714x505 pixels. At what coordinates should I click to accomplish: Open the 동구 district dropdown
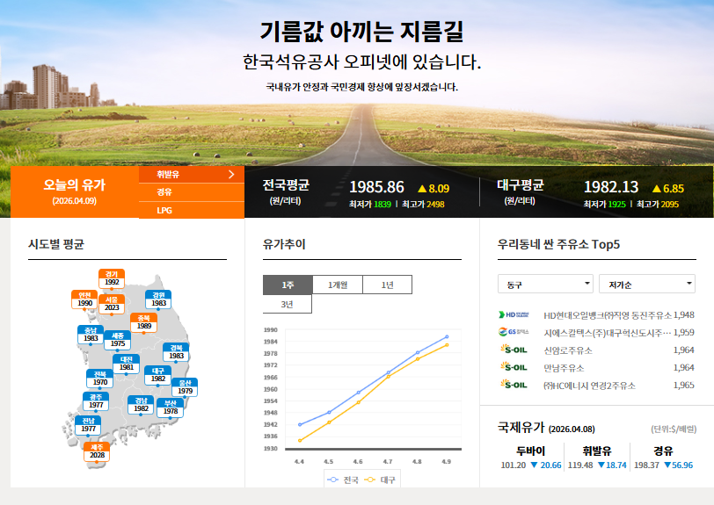(545, 284)
